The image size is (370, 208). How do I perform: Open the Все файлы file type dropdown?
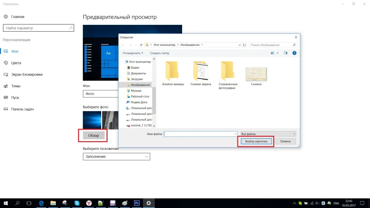point(268,134)
